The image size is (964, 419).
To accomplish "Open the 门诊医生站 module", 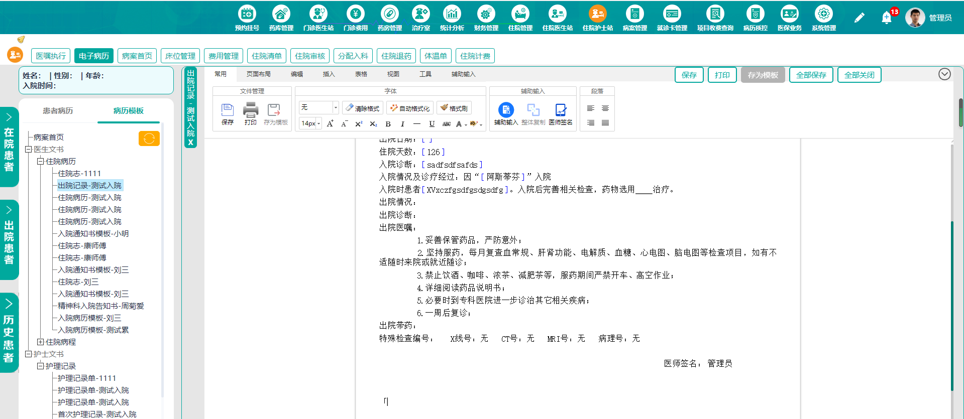I will (318, 18).
